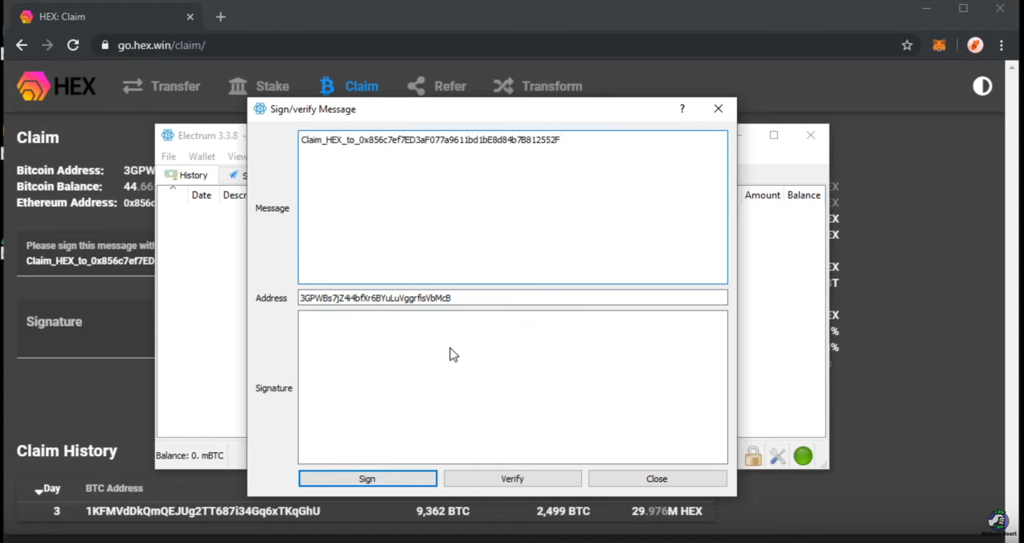Click the Verify button in the dialog
The image size is (1024, 543).
(x=512, y=479)
